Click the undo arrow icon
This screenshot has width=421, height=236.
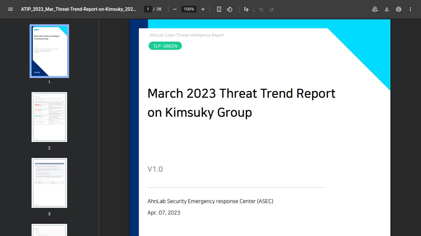[261, 9]
